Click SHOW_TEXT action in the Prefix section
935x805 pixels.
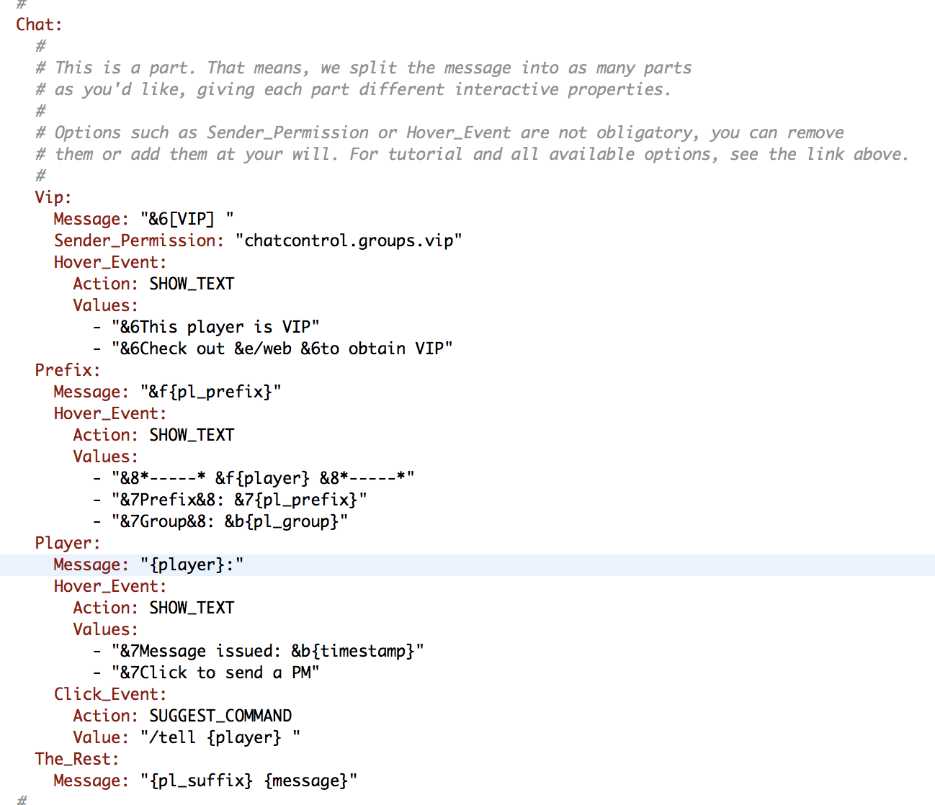click(x=192, y=435)
